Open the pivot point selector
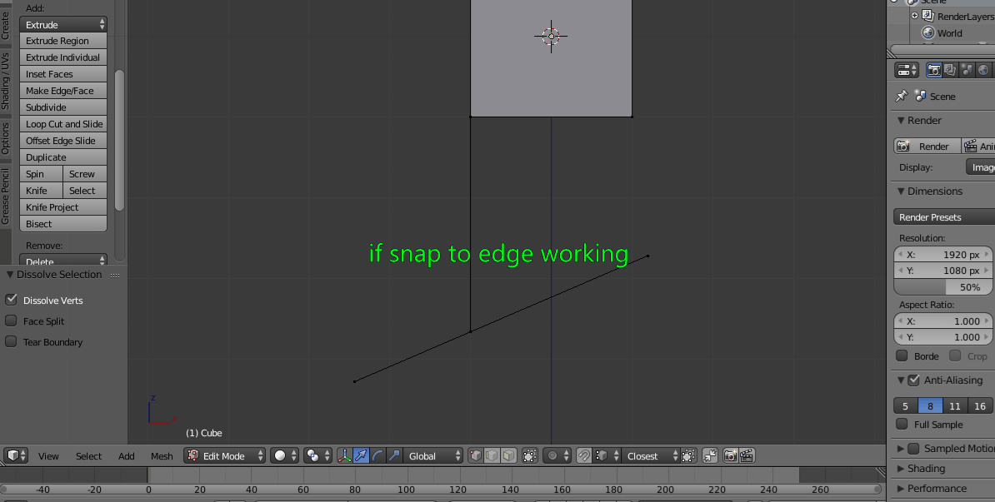This screenshot has width=995, height=502. [318, 455]
